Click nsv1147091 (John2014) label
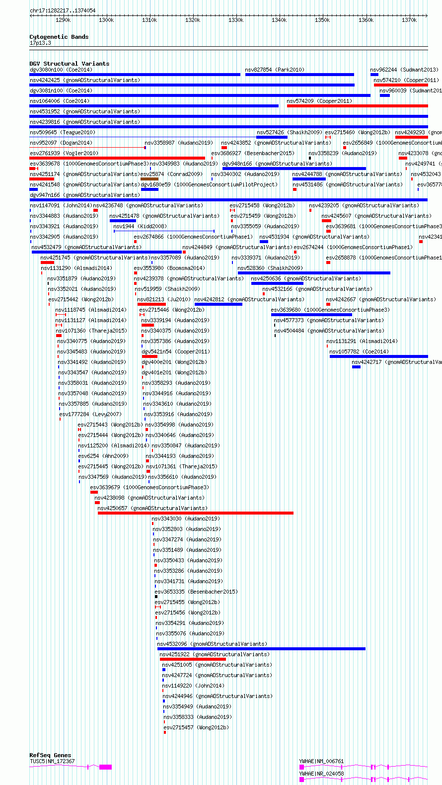442x785 pixels. click(x=61, y=205)
